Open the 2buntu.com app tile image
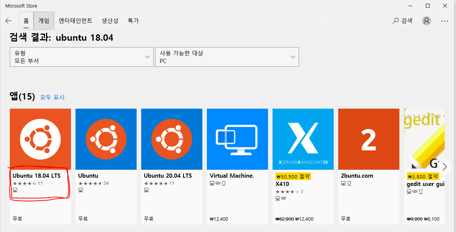This screenshot has width=456, height=232. 369,139
